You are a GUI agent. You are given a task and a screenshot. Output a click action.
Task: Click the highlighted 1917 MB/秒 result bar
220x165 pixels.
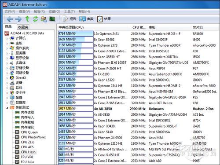point(76,109)
